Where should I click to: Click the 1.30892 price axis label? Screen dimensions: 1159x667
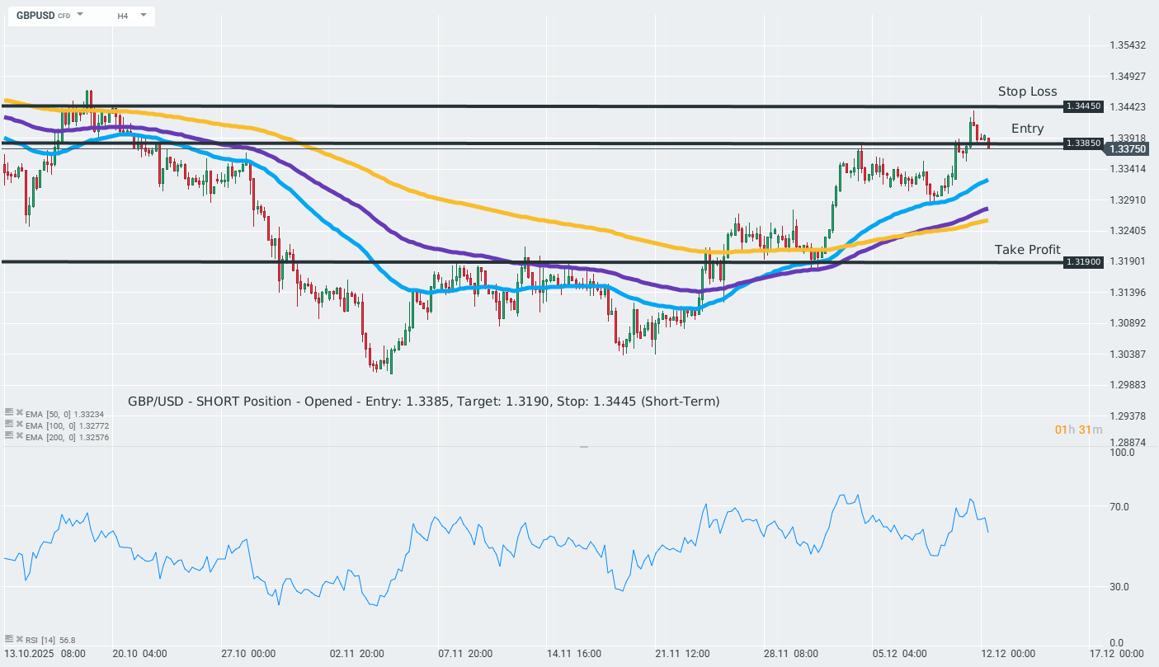1128,323
